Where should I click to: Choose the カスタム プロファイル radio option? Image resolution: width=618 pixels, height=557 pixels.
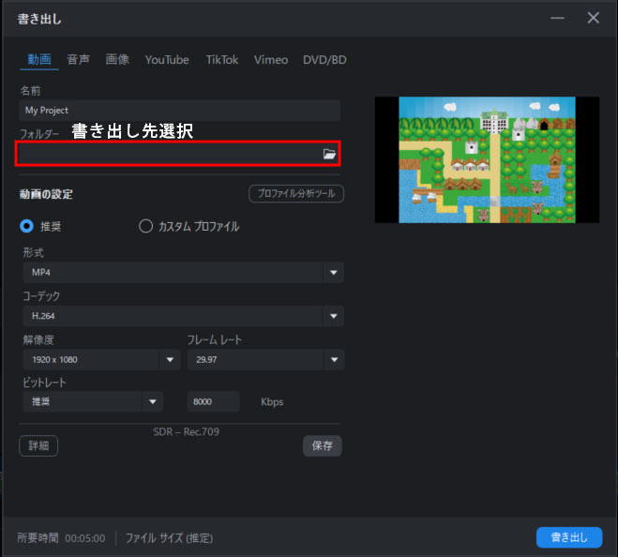coord(146,226)
